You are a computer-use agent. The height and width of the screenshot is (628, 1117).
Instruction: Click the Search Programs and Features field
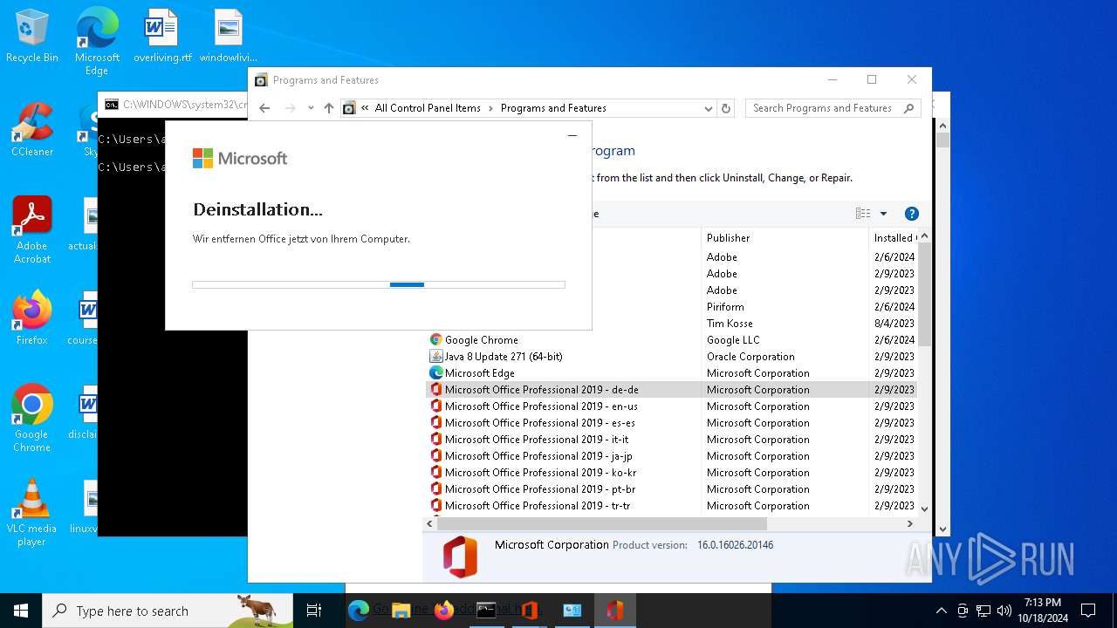(x=833, y=108)
